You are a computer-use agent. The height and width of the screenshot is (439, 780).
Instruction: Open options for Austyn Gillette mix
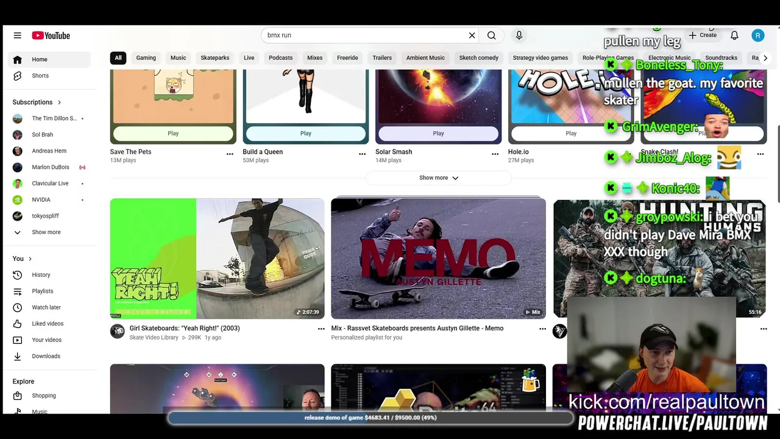tap(542, 329)
